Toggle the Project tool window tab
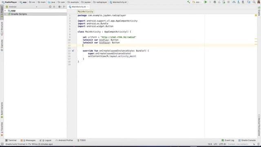 [2, 12]
